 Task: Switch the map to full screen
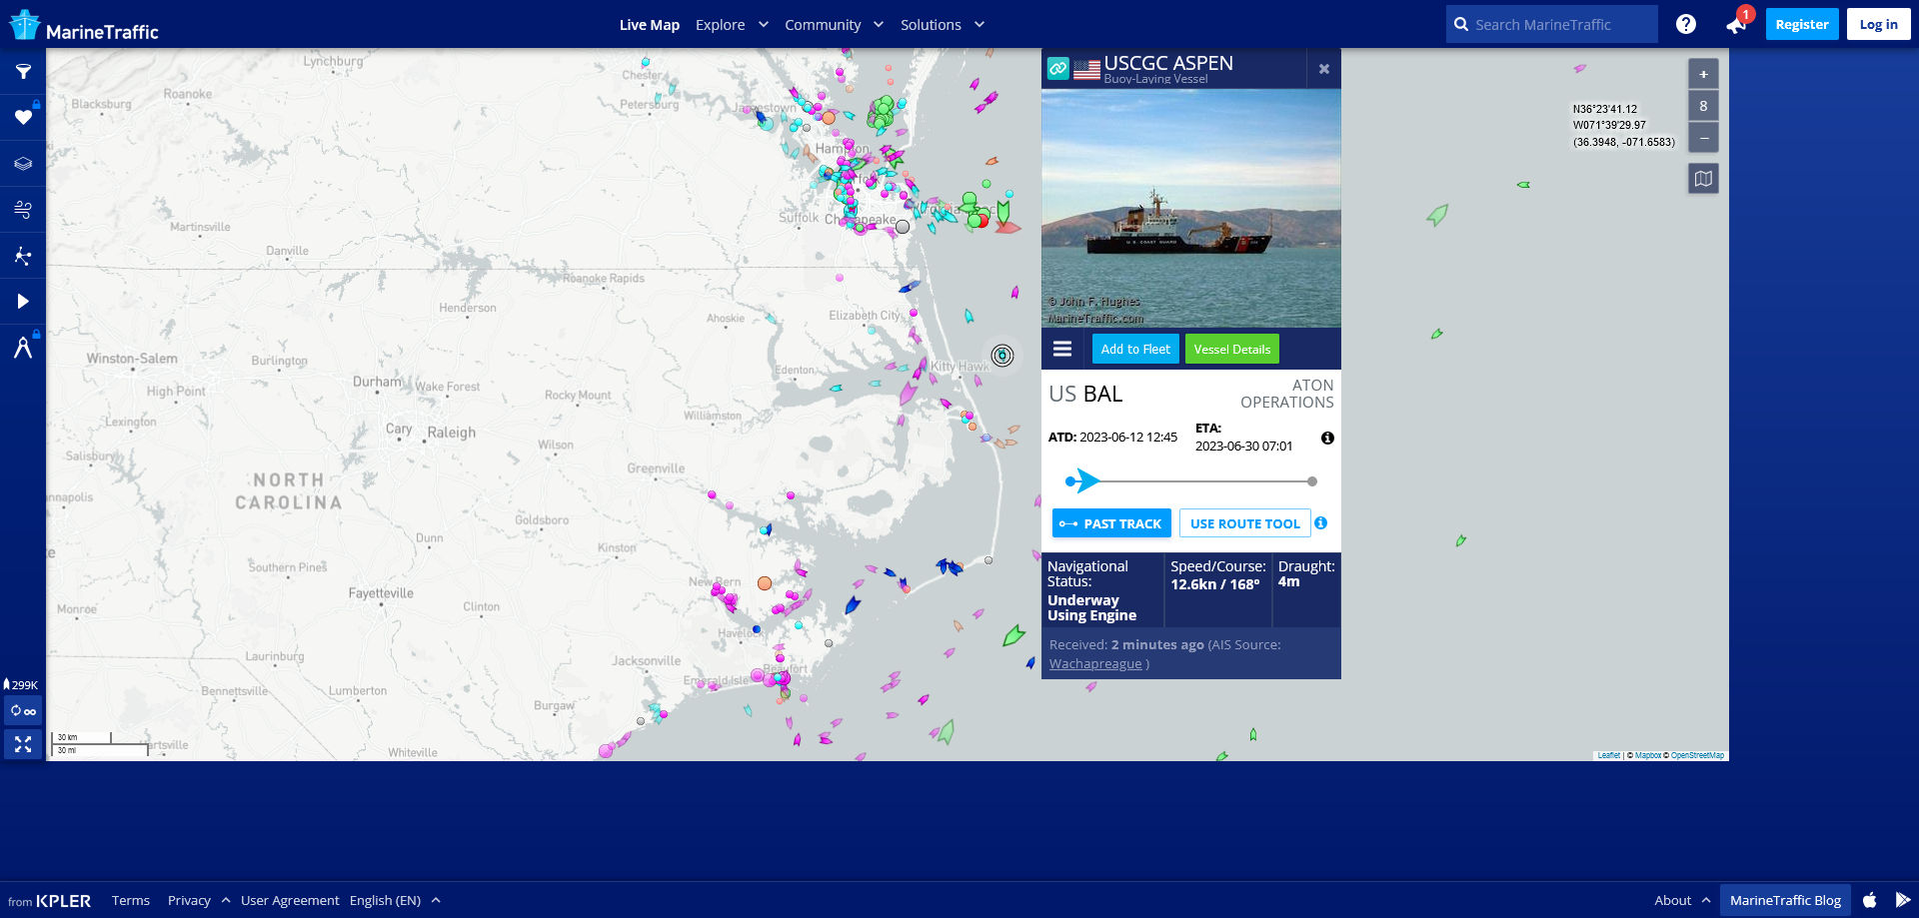click(x=23, y=744)
